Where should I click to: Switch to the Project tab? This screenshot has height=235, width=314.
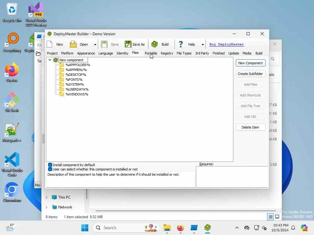point(52,53)
